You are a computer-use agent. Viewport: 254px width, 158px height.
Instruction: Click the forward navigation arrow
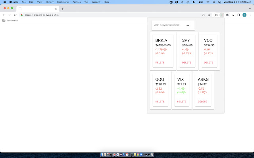pyautogui.click(x=10, y=15)
